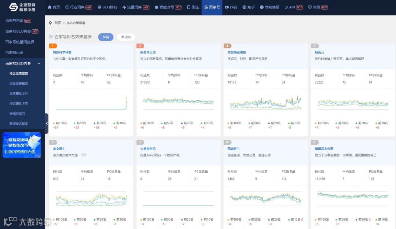Open 营销情报 navigation item

click(x=269, y=7)
